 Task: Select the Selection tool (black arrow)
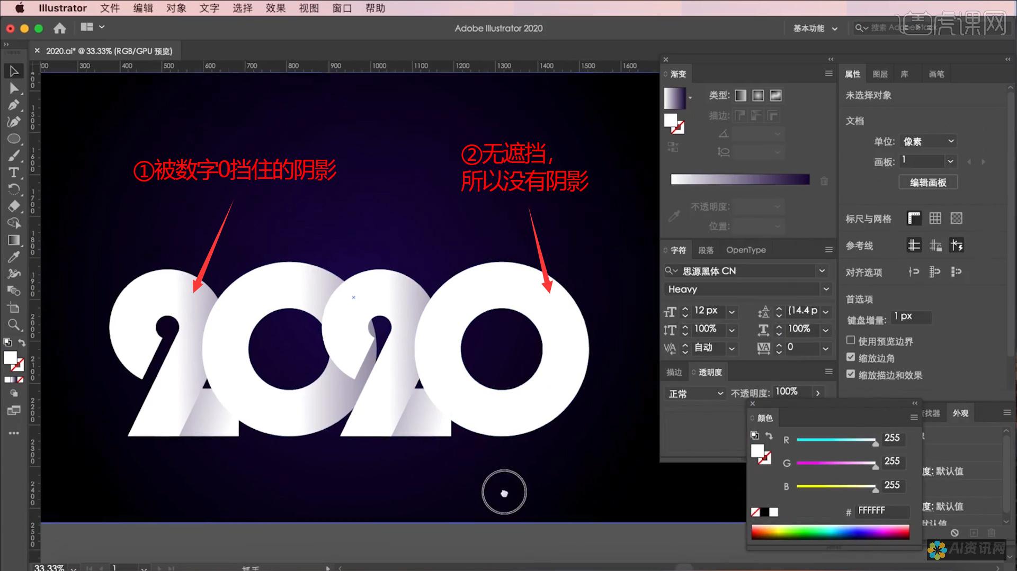pos(14,71)
